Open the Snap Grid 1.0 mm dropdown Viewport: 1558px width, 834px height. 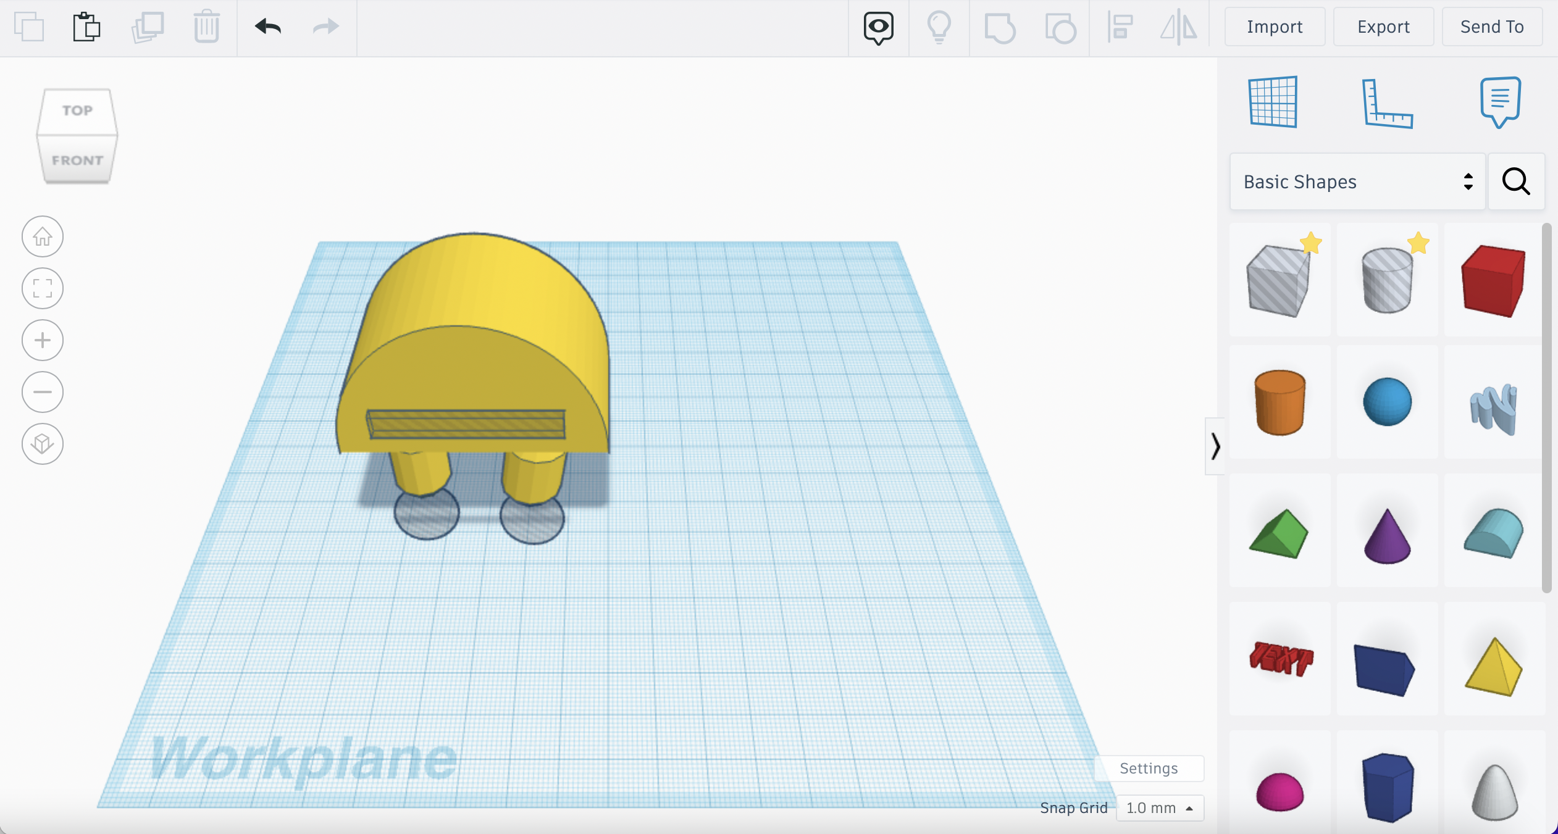pyautogui.click(x=1160, y=808)
